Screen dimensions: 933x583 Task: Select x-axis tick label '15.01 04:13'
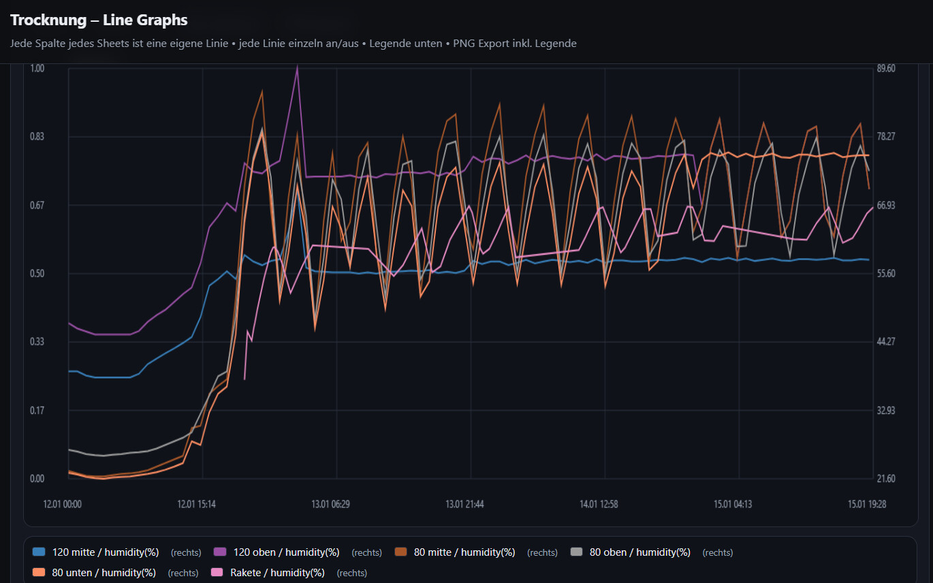point(733,505)
